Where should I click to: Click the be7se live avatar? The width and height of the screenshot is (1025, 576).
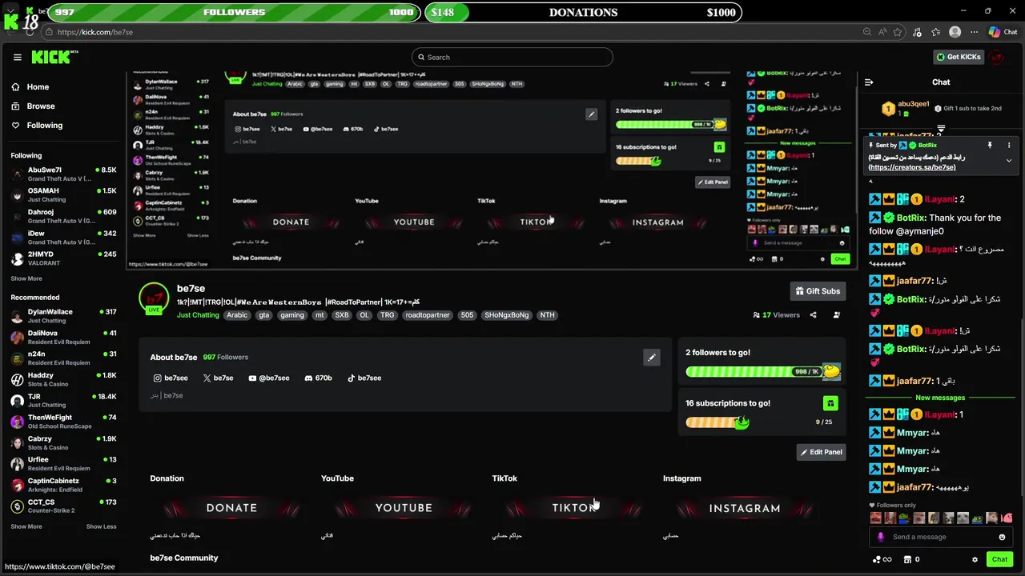[154, 298]
